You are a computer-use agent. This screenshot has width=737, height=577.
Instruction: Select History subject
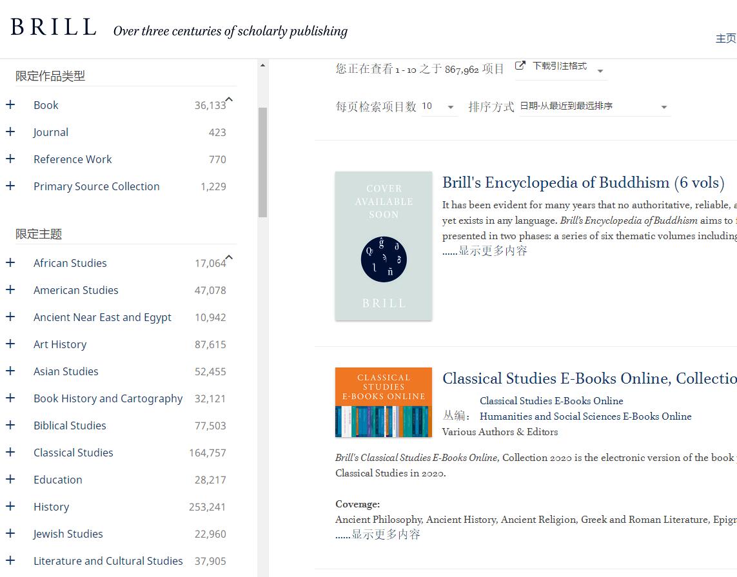[51, 507]
